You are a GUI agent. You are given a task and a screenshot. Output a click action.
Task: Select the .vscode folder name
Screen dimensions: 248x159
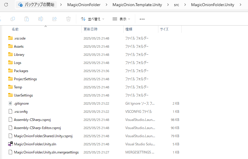click(x=20, y=38)
